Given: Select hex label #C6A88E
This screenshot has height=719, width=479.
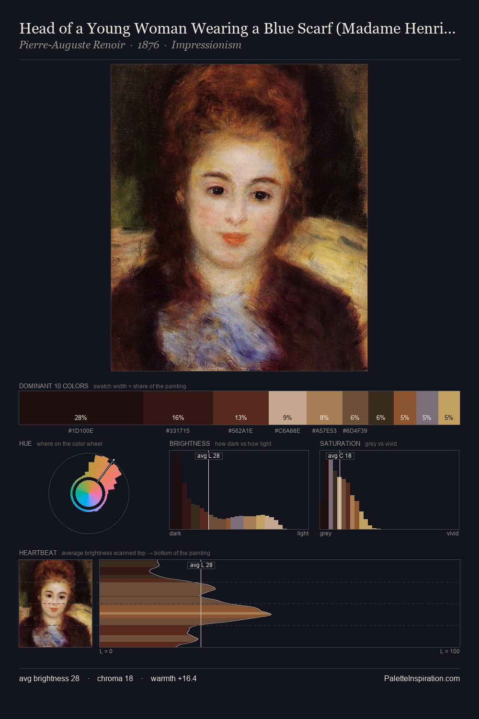Looking at the screenshot, I should tap(287, 431).
